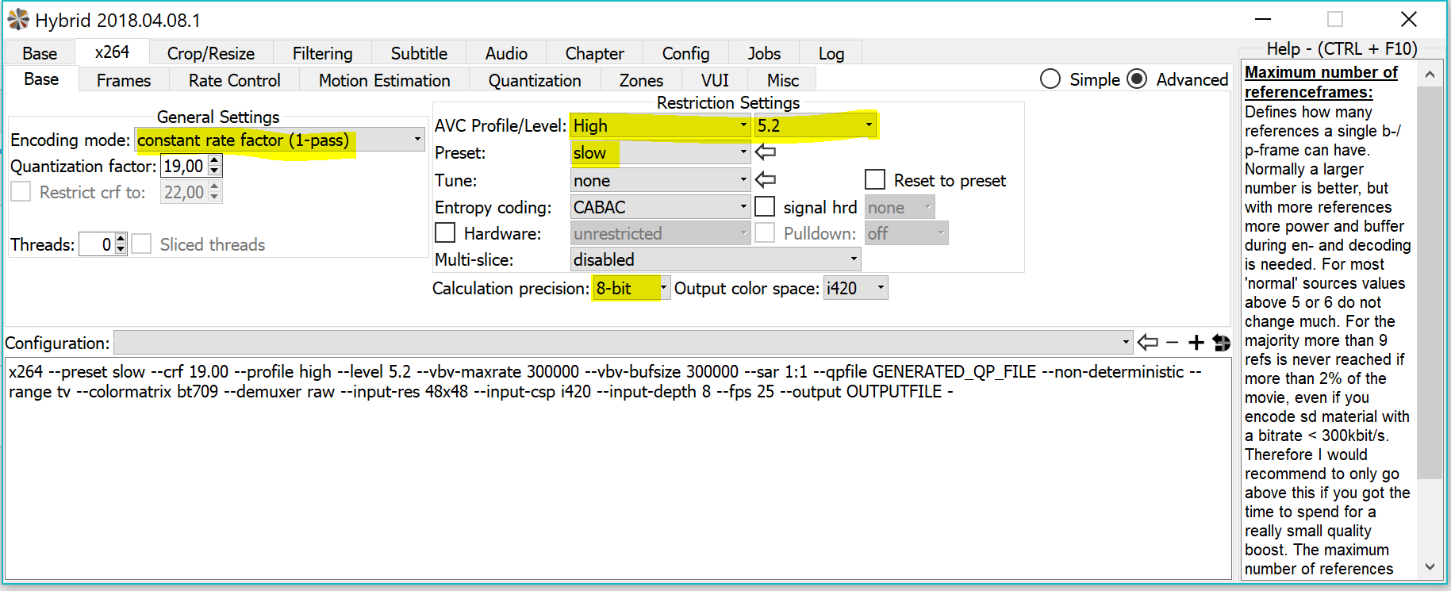Enable the Restrict crf to checkbox

pos(21,192)
